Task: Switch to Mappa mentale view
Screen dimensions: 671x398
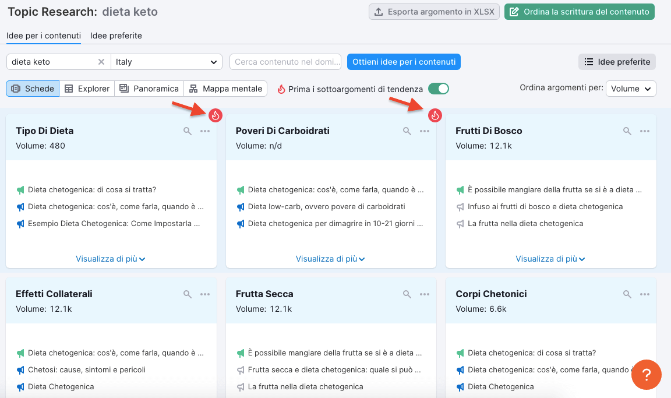Action: [225, 89]
